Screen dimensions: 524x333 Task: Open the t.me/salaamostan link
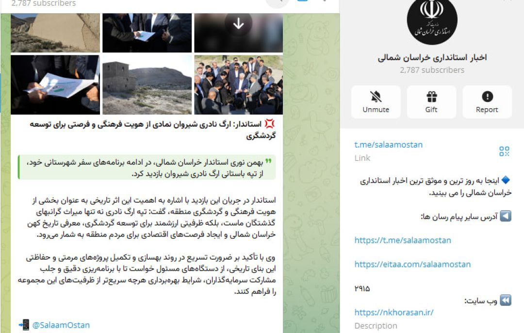pos(388,145)
